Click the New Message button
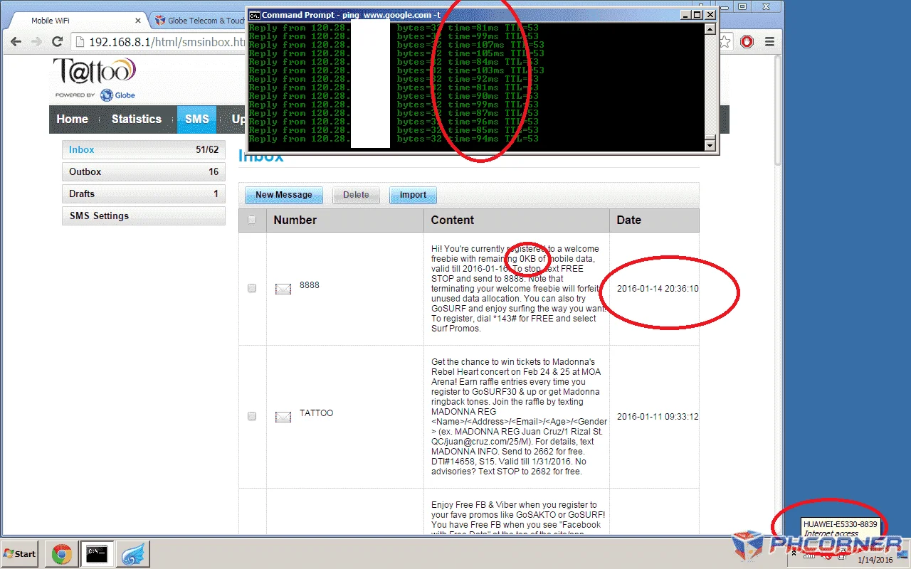This screenshot has width=911, height=569. [284, 195]
